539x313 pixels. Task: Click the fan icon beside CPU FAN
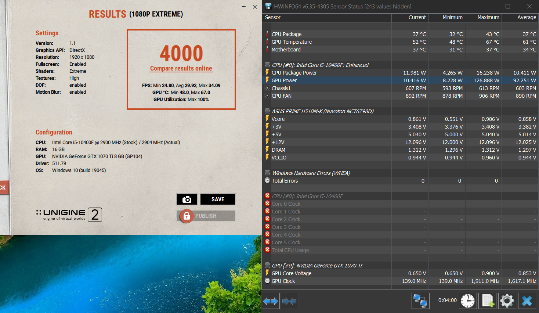click(x=267, y=96)
